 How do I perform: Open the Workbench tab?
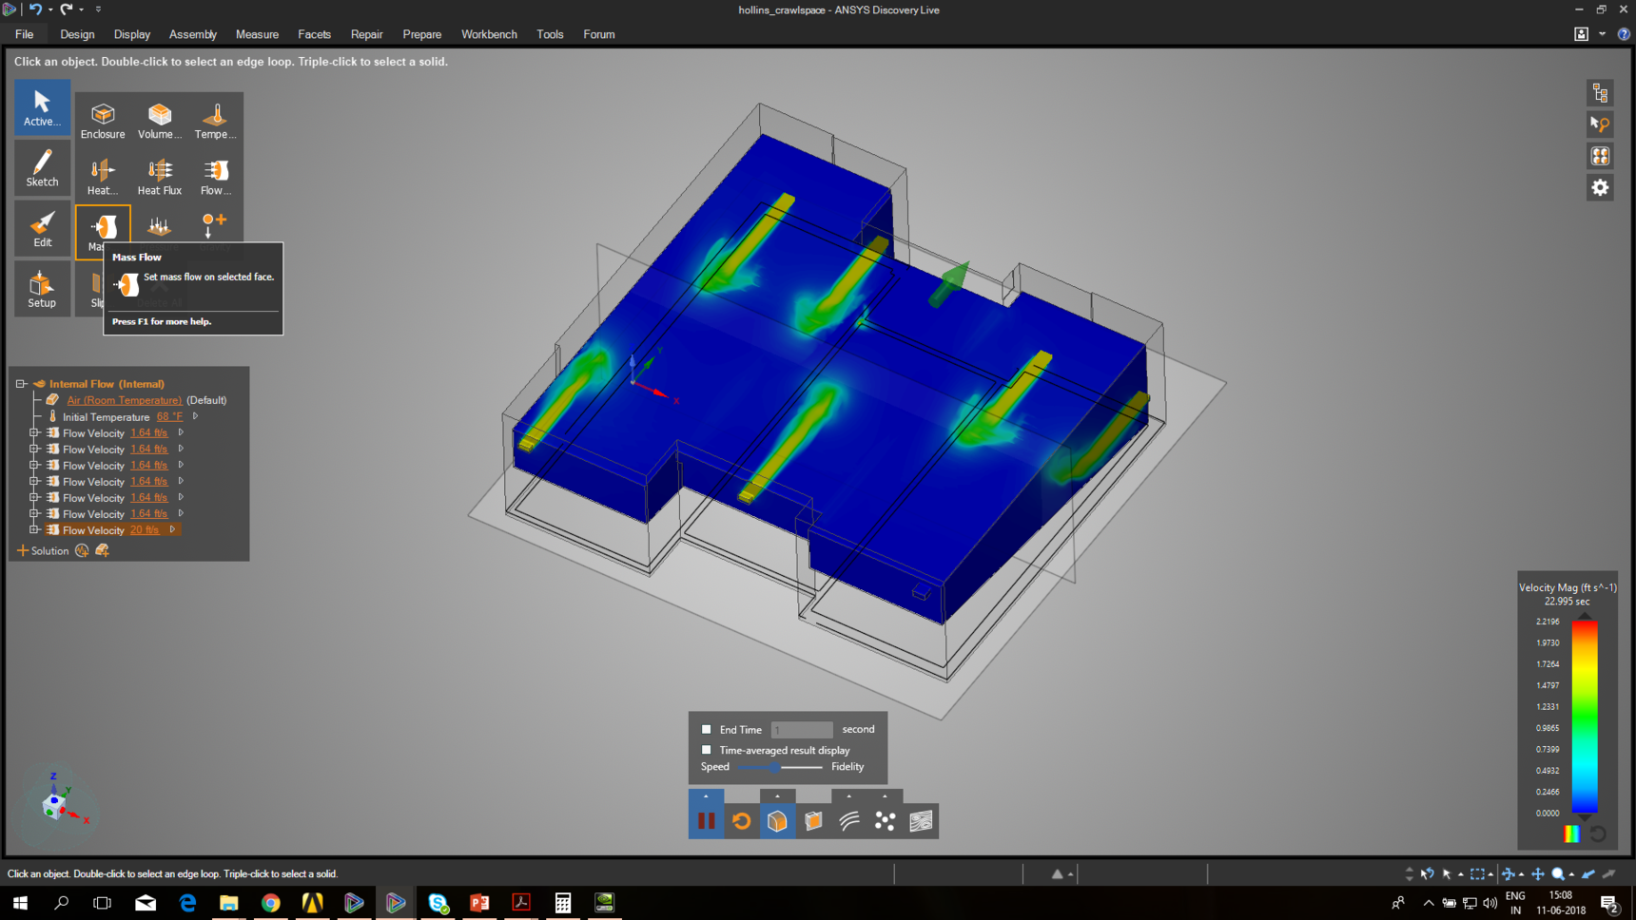point(489,34)
